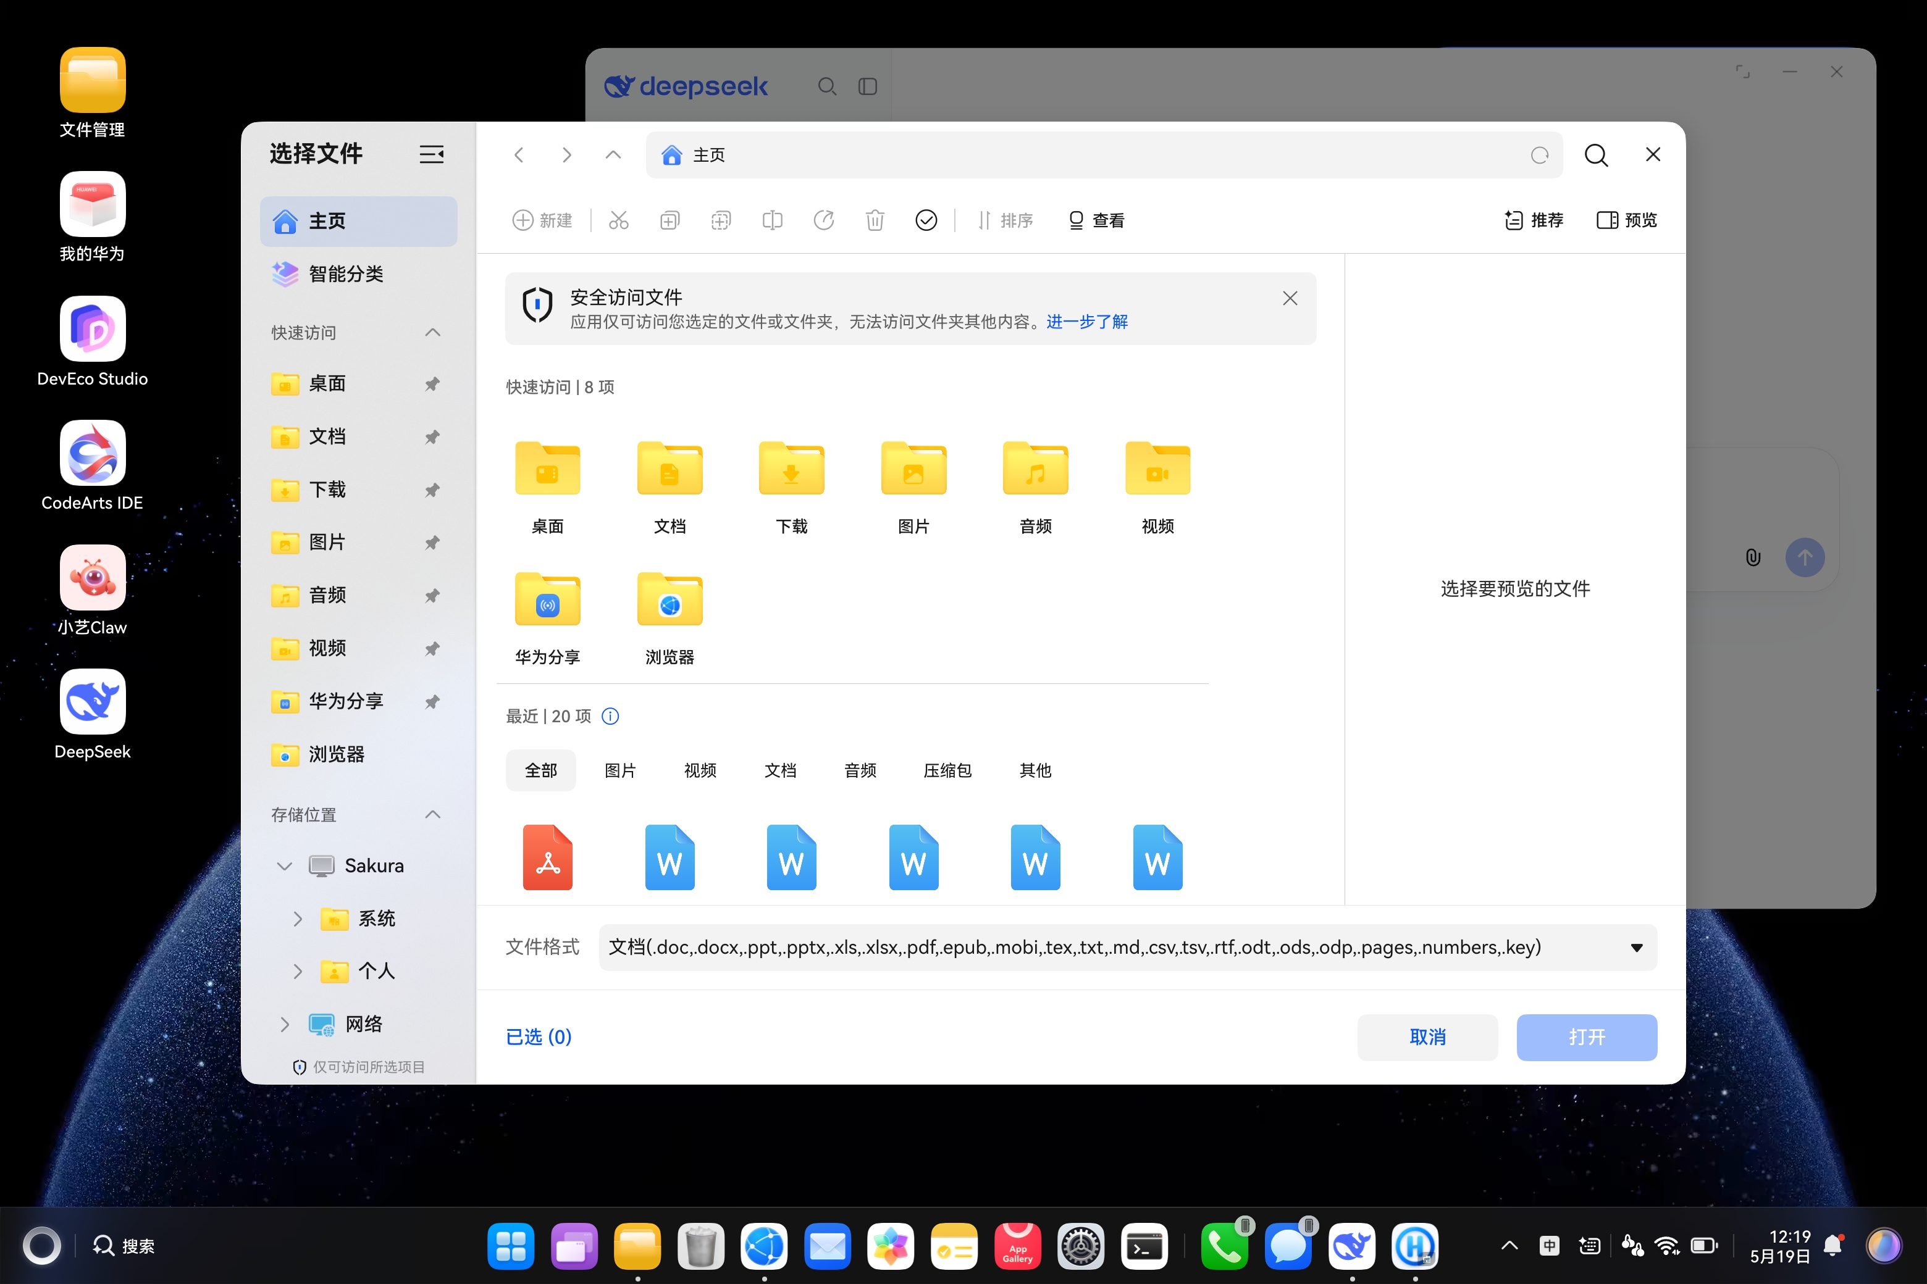This screenshot has width=1927, height=1284.
Task: Click the 取消 button
Action: point(1427,1038)
